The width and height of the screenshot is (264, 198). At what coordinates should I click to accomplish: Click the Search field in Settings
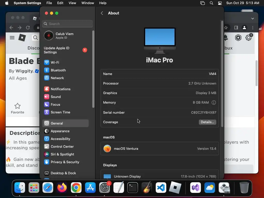[67, 24]
